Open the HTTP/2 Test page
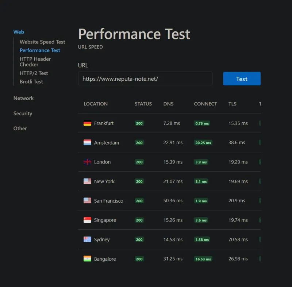Viewport: 292px width, 287px height. tap(34, 73)
